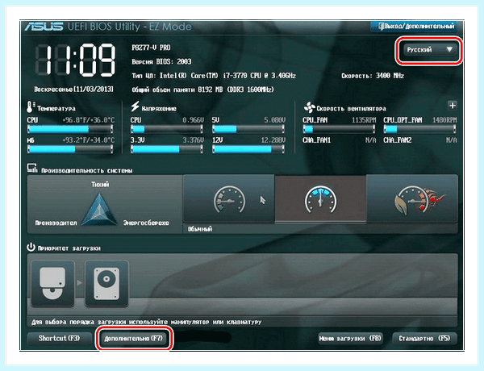
Task: Click the CPU voltage 0.966V bar
Action: tap(167, 129)
